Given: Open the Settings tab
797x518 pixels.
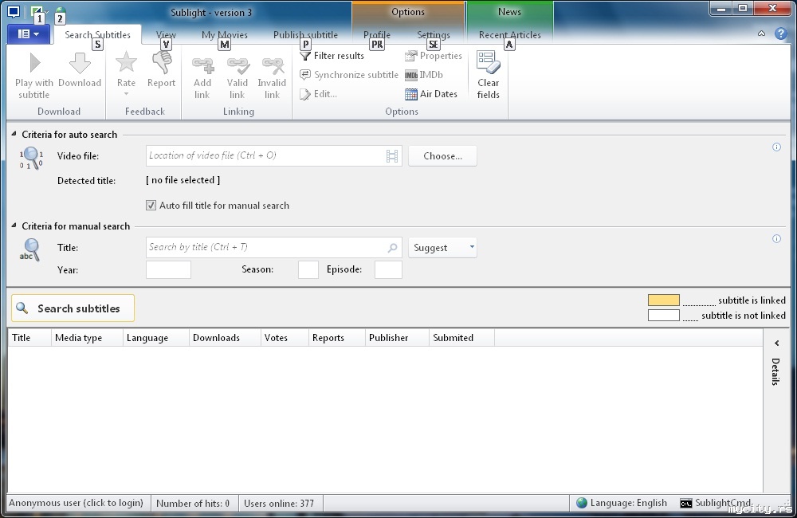Looking at the screenshot, I should [434, 34].
